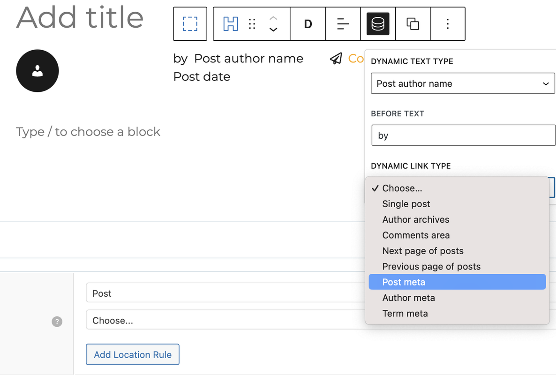Click the bold D display icon
Viewport: 556px width, 375px height.
pos(308,24)
